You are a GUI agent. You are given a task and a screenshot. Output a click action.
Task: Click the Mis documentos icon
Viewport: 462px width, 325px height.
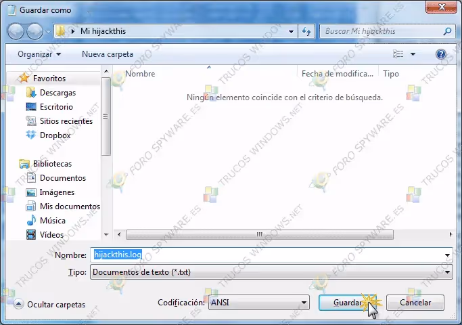[x=31, y=206]
